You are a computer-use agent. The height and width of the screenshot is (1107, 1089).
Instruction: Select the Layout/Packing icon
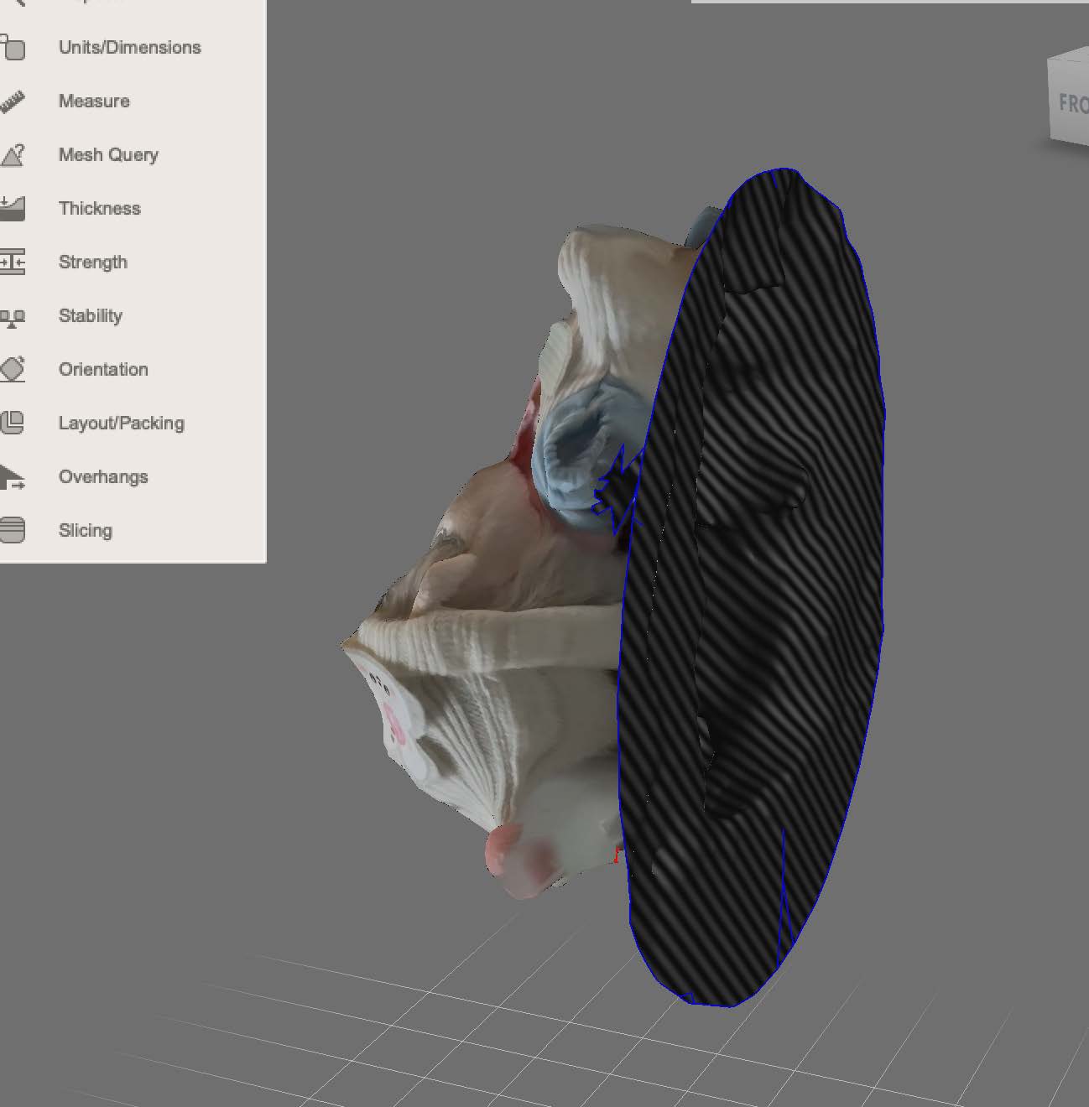click(12, 421)
